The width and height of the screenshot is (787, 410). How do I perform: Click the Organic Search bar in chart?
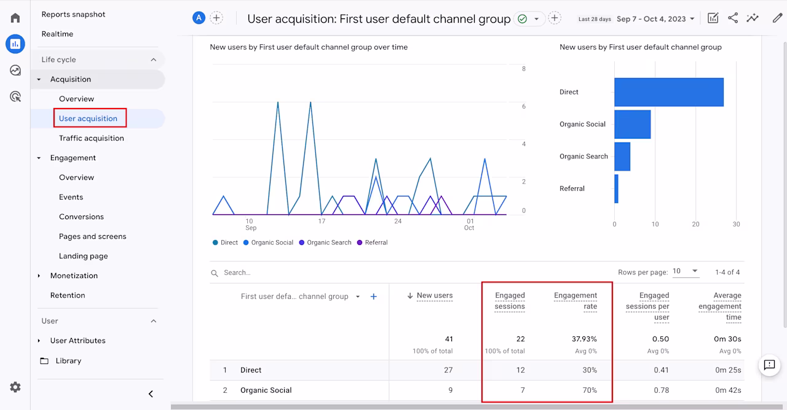tap(622, 157)
